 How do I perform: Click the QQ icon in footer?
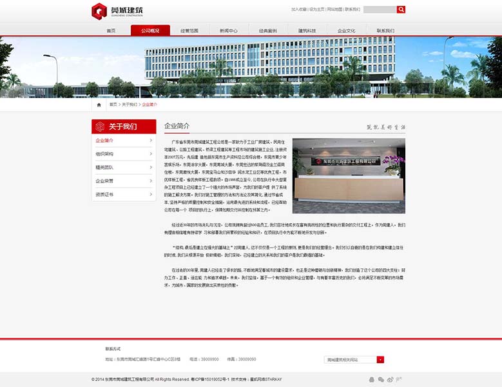pos(371,379)
